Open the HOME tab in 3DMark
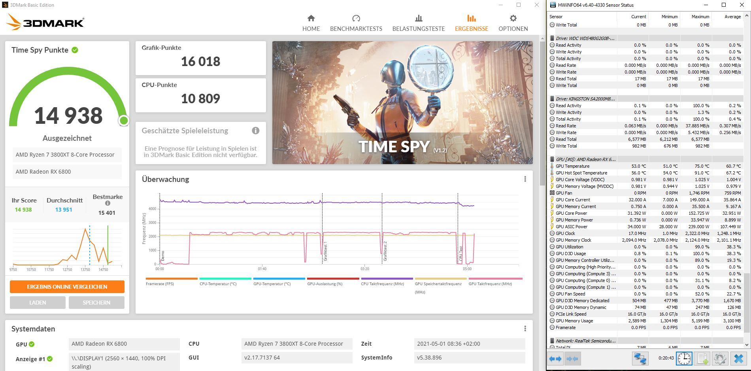 [311, 23]
